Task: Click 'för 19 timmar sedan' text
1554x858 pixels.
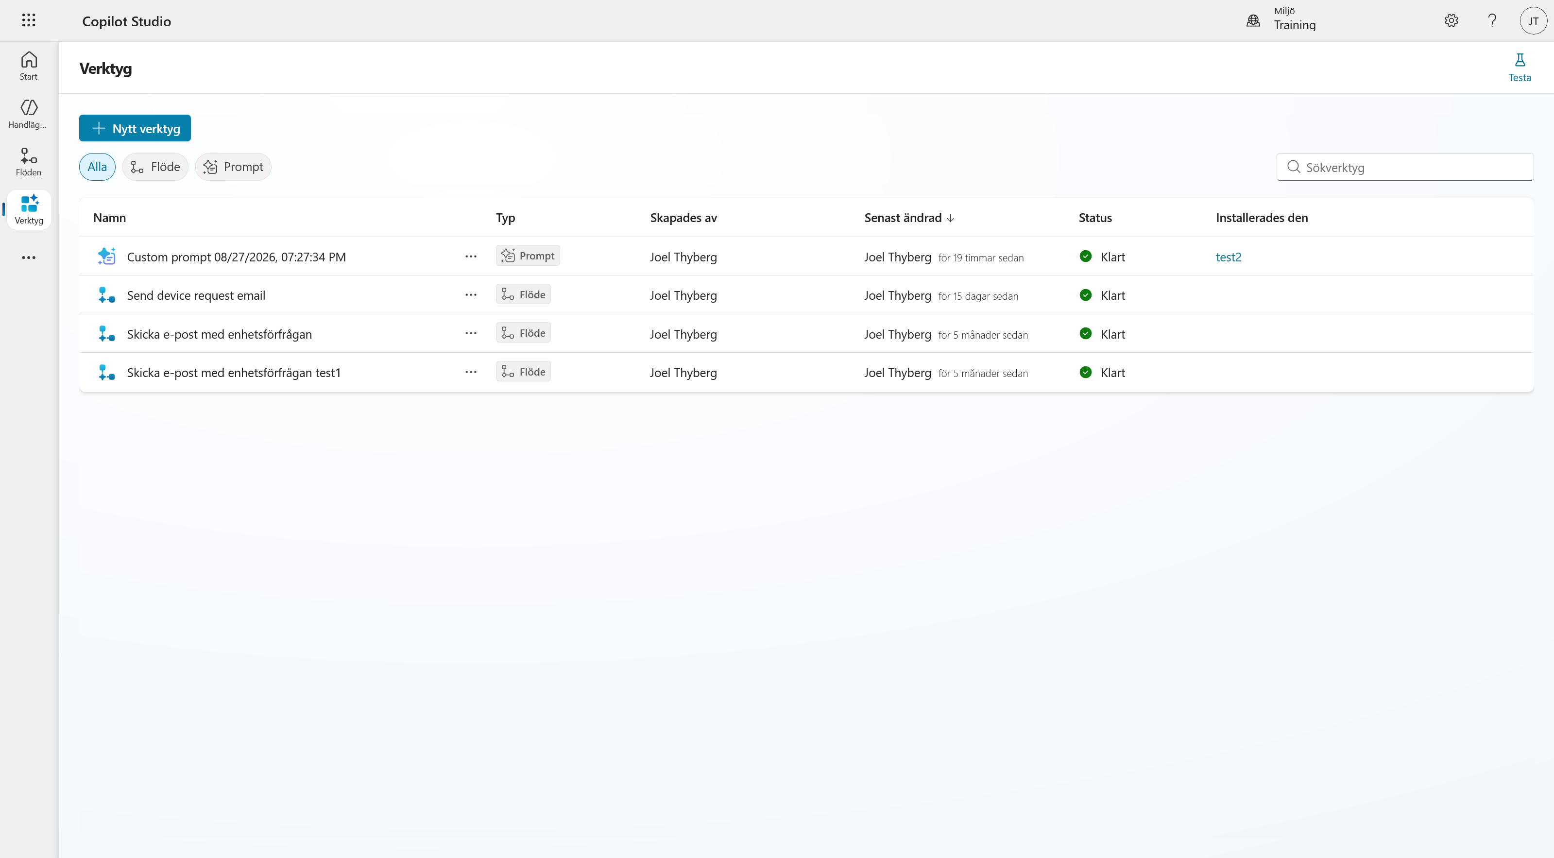Action: 980,257
